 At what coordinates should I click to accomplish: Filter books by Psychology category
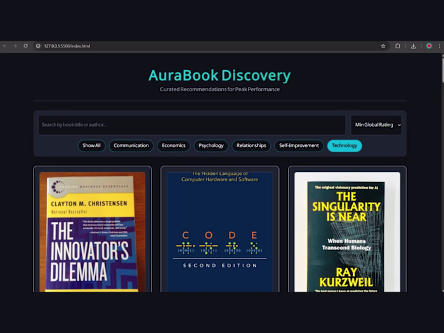(x=211, y=145)
